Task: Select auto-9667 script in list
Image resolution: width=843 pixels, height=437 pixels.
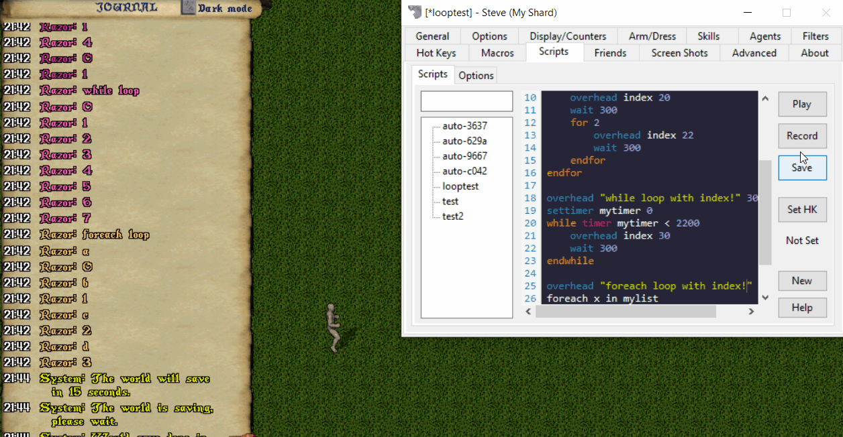Action: 464,155
